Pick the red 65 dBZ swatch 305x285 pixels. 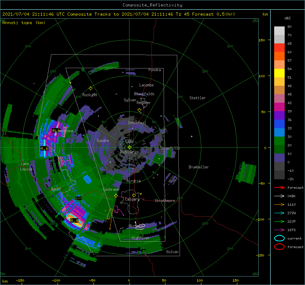(279, 47)
